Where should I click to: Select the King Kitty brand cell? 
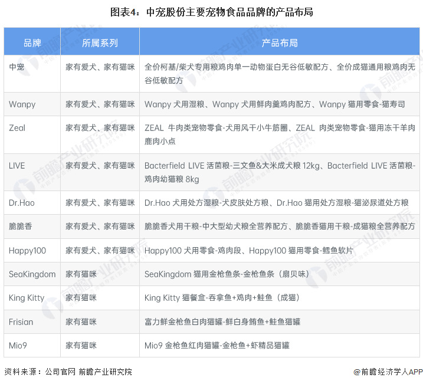pyautogui.click(x=32, y=298)
